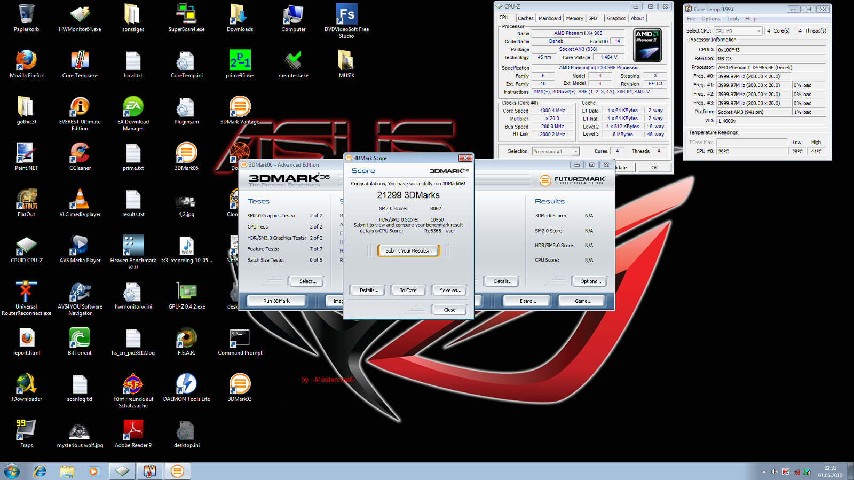The height and width of the screenshot is (480, 854).
Task: Launch GPU-Z.0.4.2.exe desktop icon
Action: 186,295
